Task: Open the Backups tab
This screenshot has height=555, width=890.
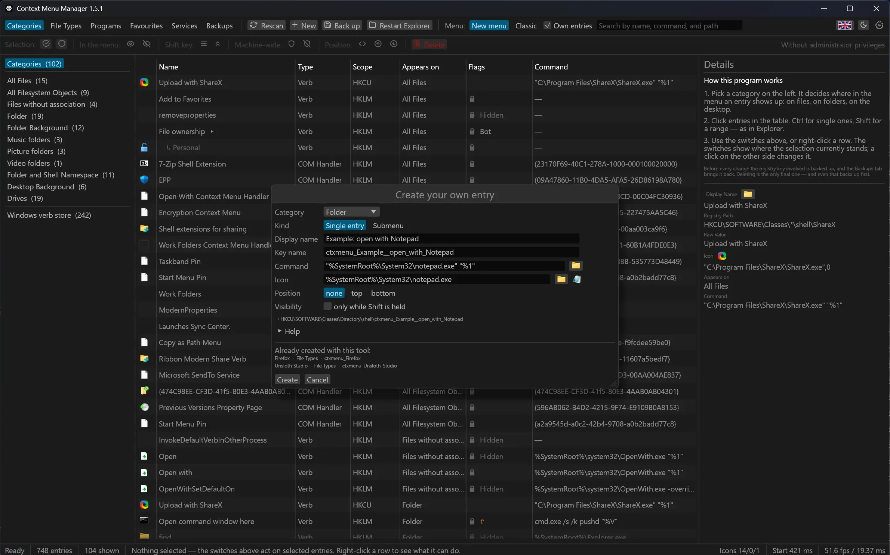Action: point(219,26)
